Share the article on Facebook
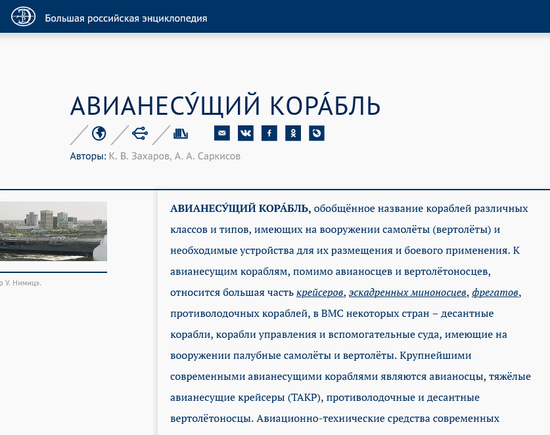Image resolution: width=550 pixels, height=435 pixels. tap(269, 133)
